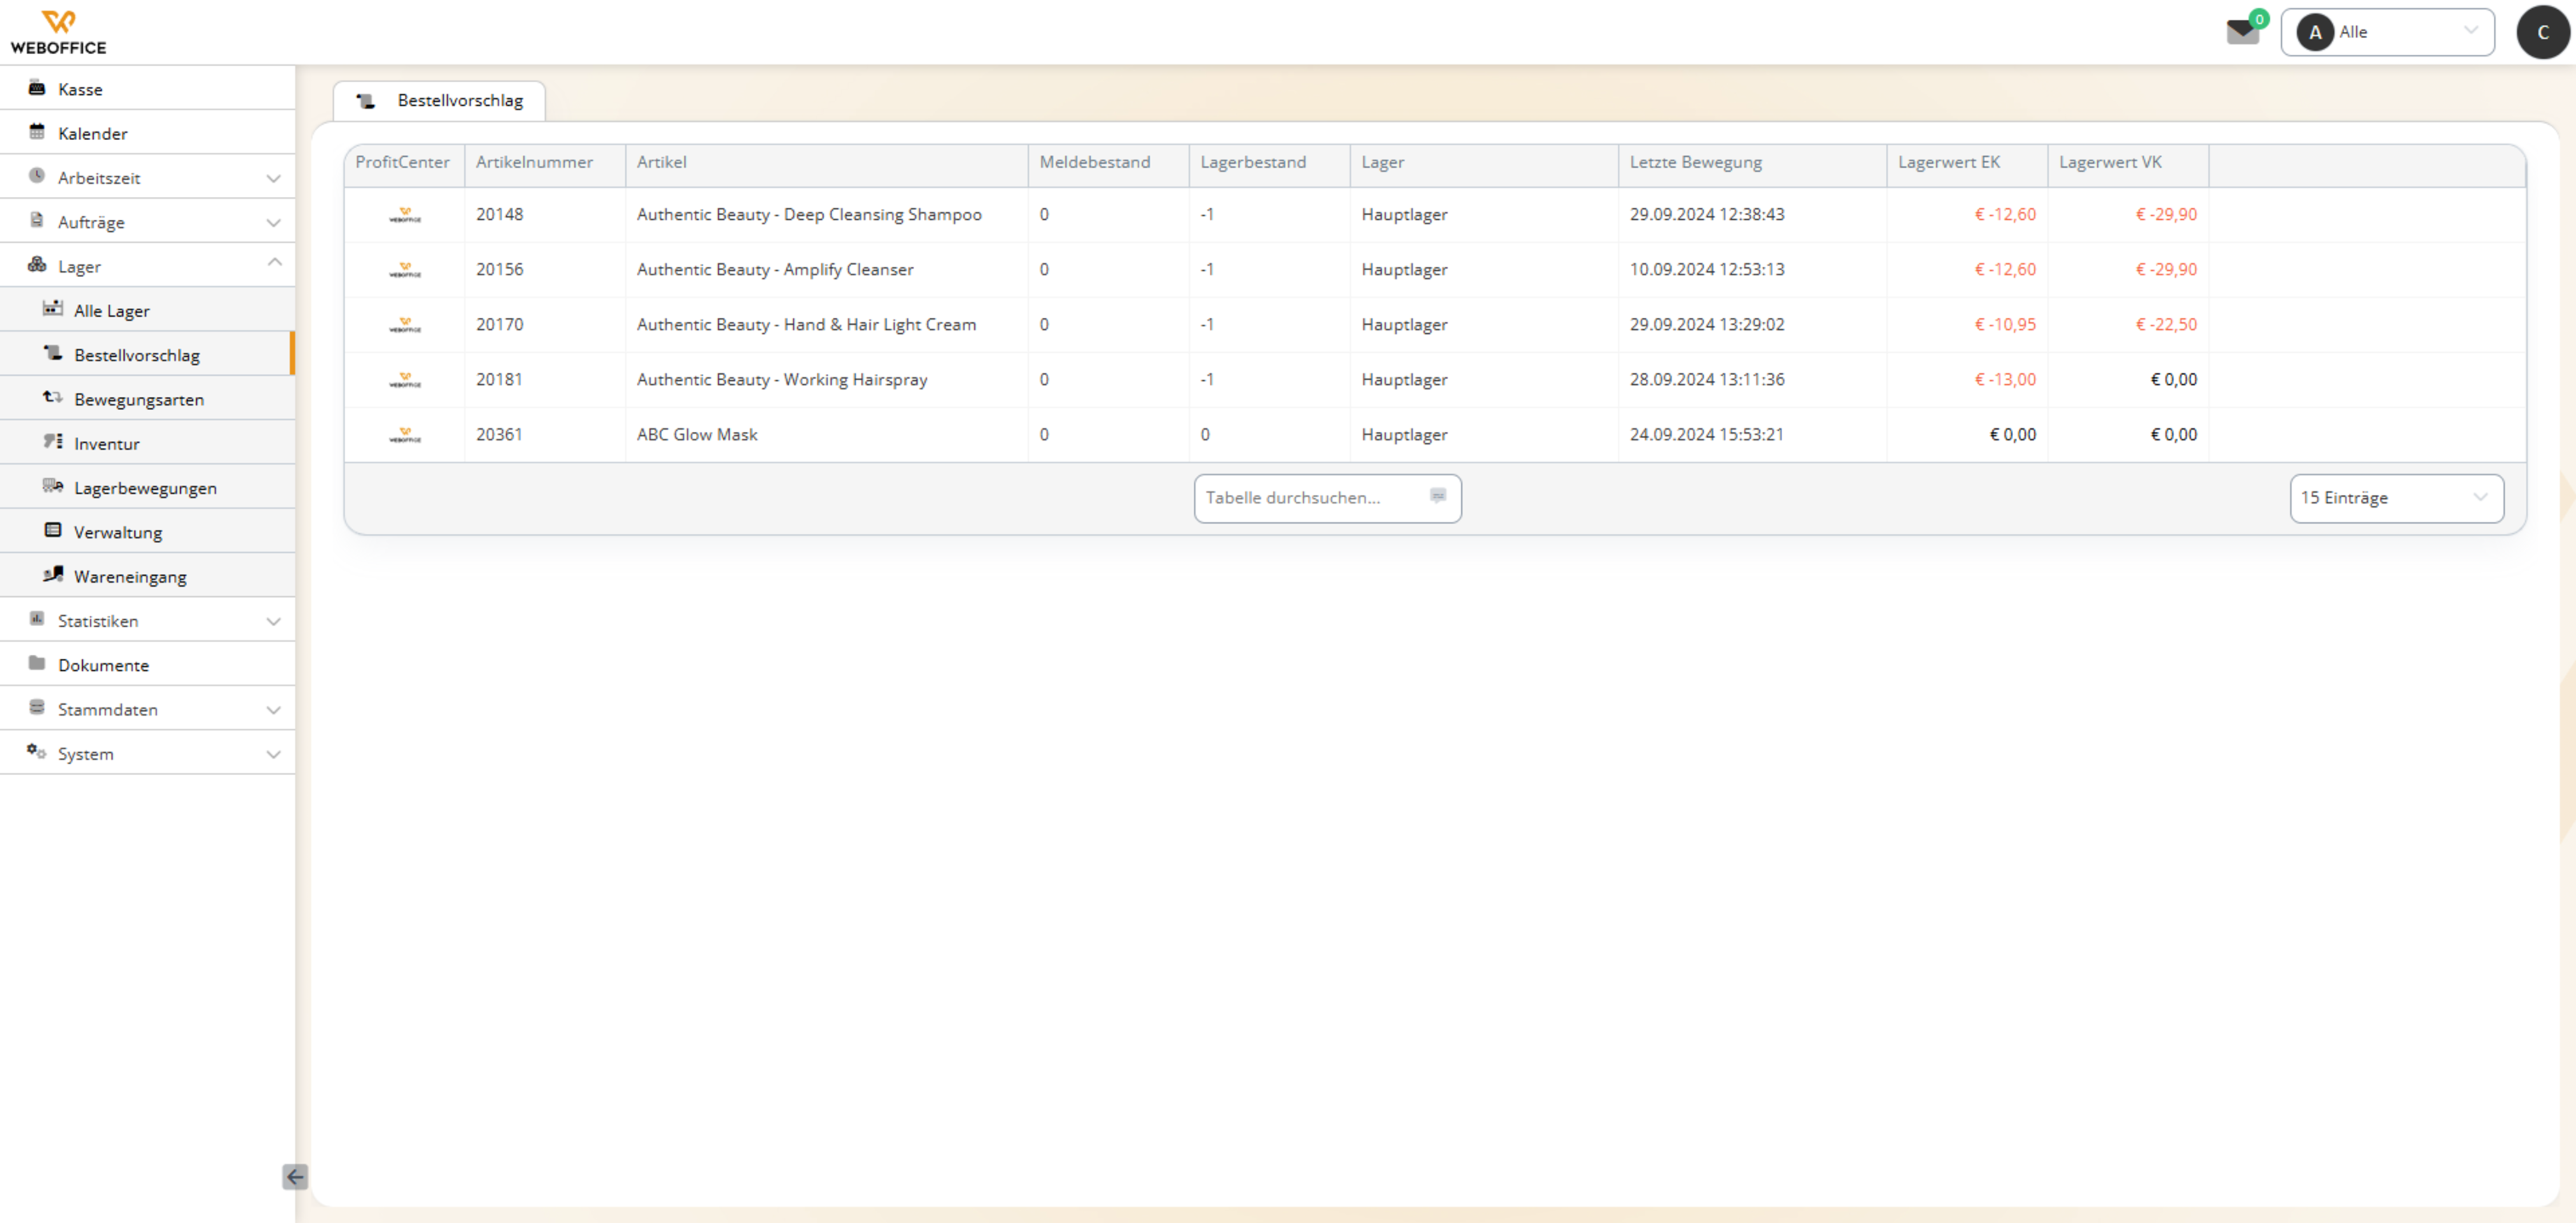Click the Inventur icon
The image size is (2576, 1223).
[x=53, y=441]
